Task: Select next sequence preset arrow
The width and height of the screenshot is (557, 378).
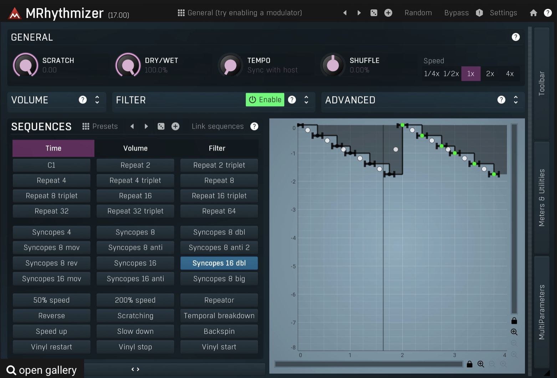Action: pos(146,126)
